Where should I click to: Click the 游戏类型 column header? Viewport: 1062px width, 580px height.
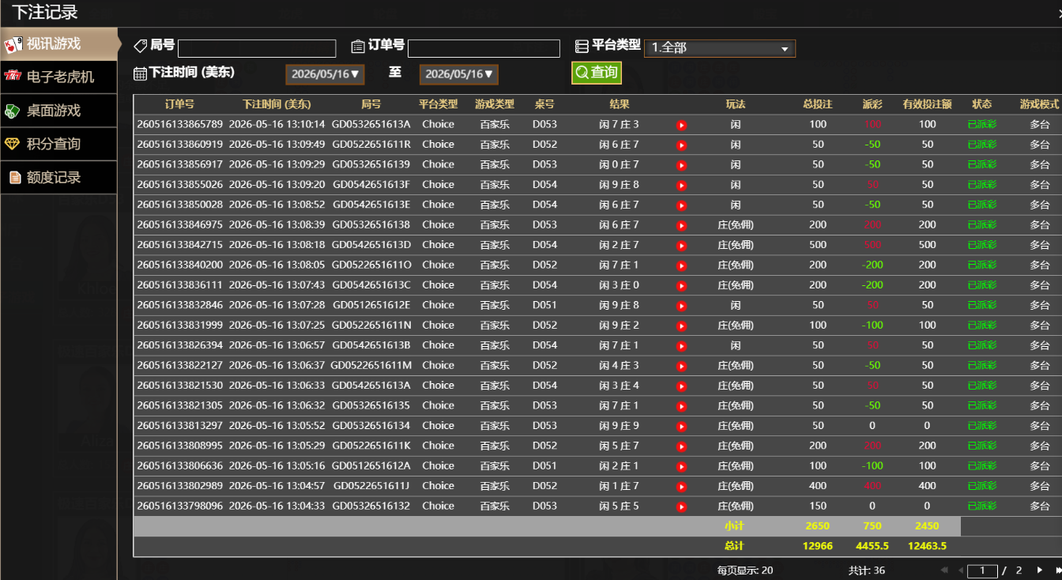tap(495, 104)
